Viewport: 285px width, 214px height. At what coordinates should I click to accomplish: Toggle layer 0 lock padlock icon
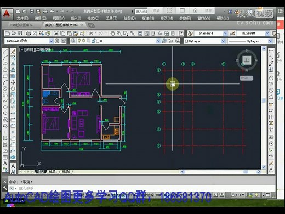pyautogui.click(x=93, y=41)
